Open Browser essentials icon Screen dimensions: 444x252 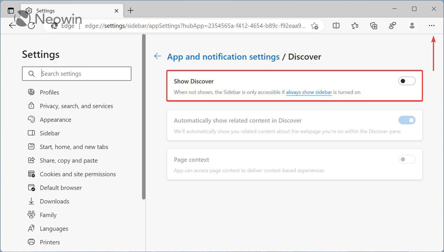point(392,26)
